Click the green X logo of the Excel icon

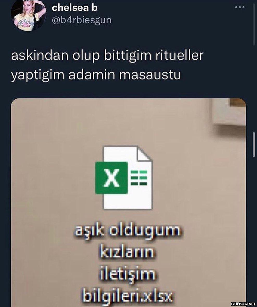pos(111,178)
